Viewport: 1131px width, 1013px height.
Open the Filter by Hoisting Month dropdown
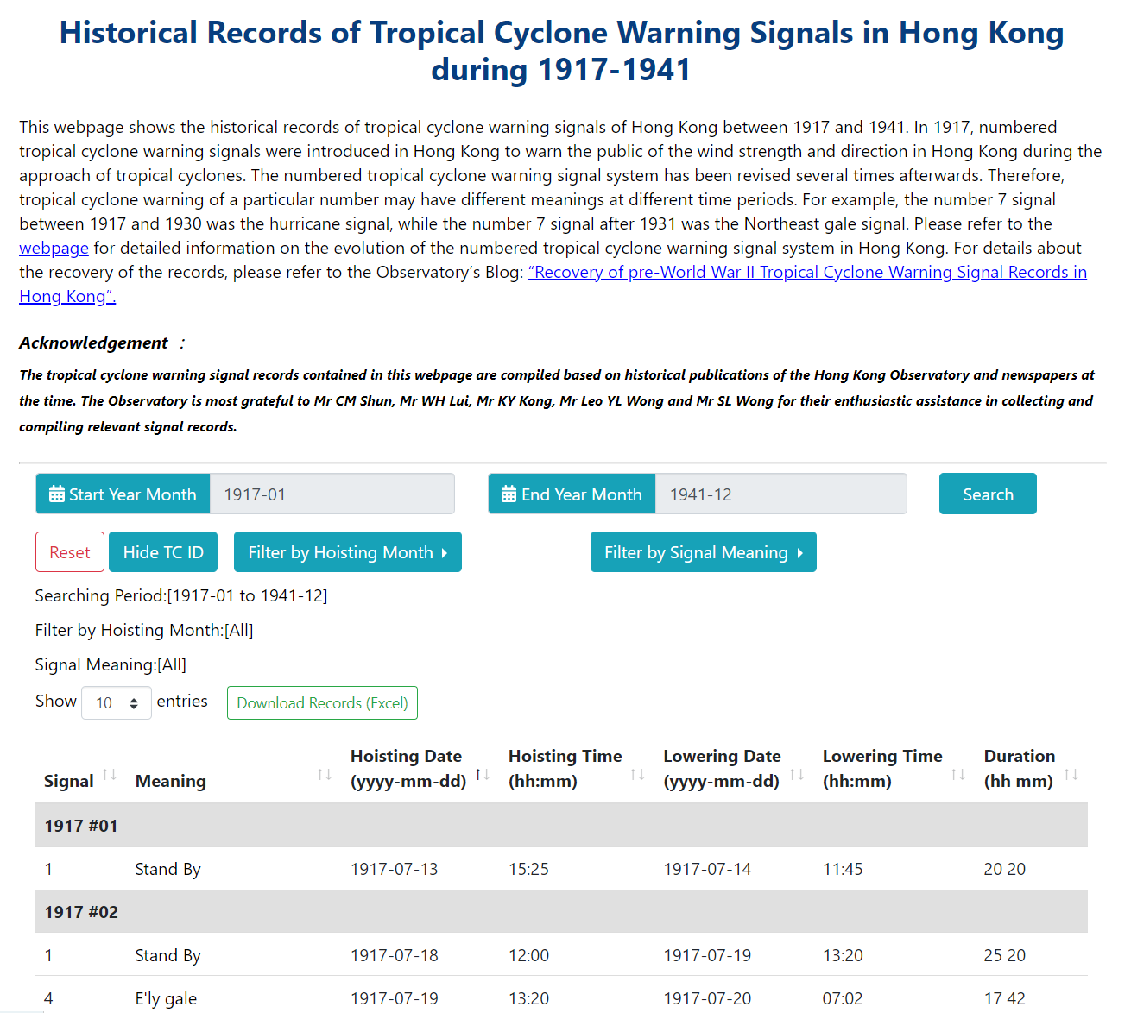pos(348,552)
